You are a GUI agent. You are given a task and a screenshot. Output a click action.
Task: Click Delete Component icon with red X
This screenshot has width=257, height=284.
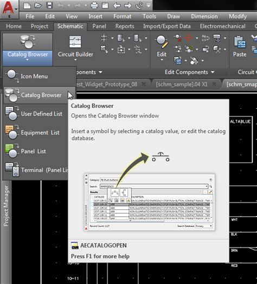[x=178, y=38]
